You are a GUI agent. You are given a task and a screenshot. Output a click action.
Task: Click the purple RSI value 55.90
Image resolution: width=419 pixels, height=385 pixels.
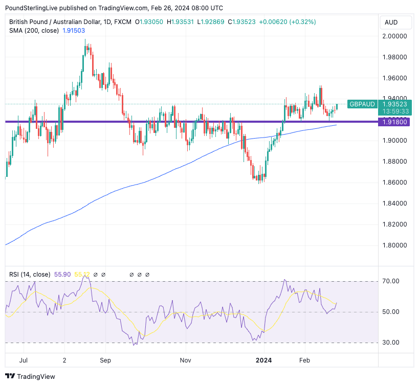62,275
